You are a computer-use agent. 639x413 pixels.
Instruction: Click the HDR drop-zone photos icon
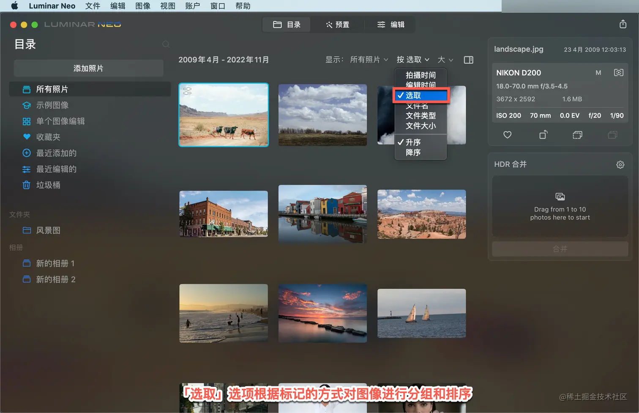click(560, 197)
